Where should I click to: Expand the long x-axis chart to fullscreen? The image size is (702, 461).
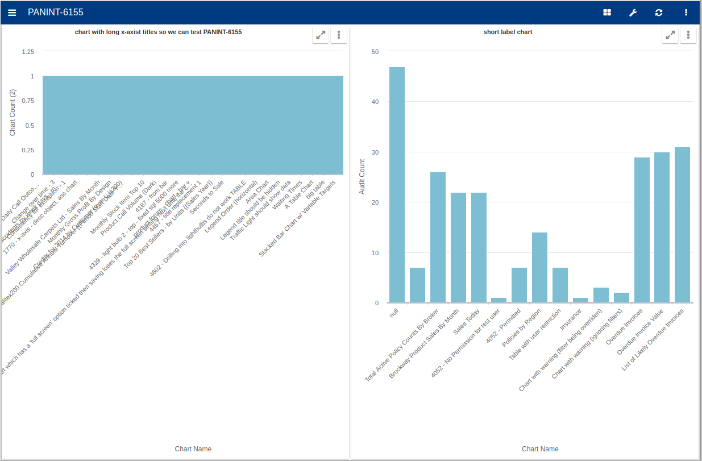coord(321,35)
